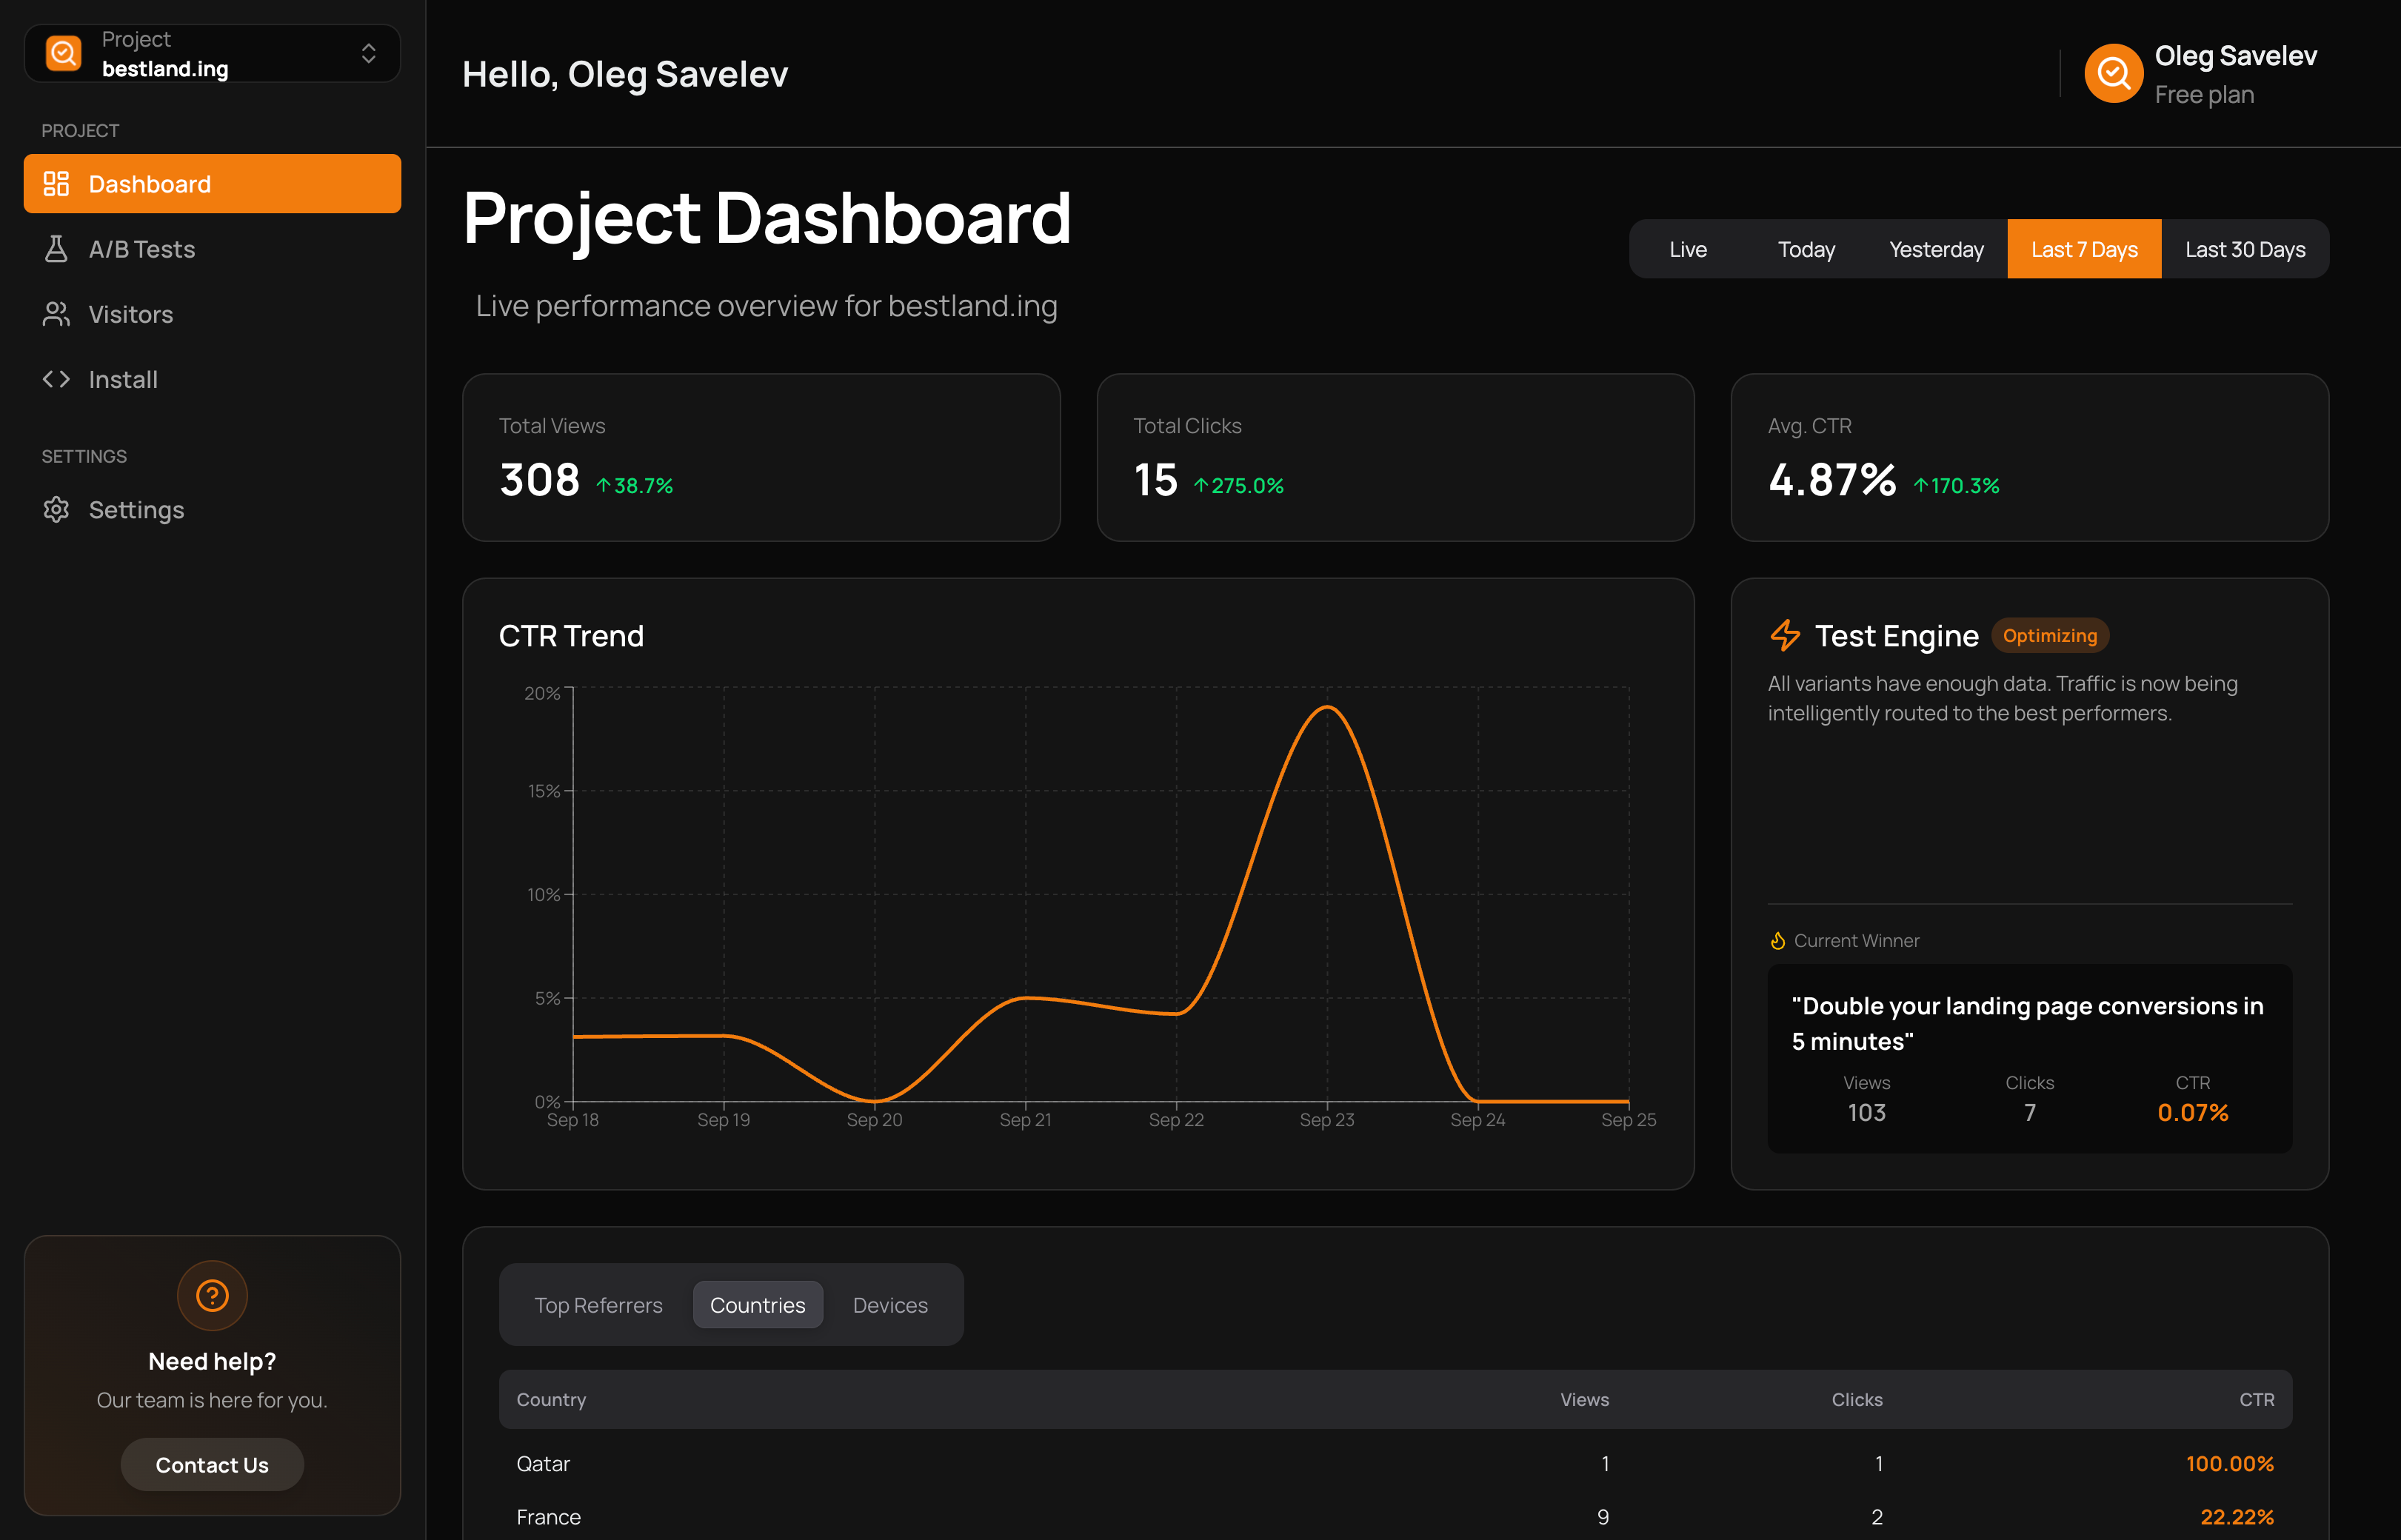Click the Qatar row in countries table
The width and height of the screenshot is (2401, 1540).
pyautogui.click(x=1394, y=1464)
